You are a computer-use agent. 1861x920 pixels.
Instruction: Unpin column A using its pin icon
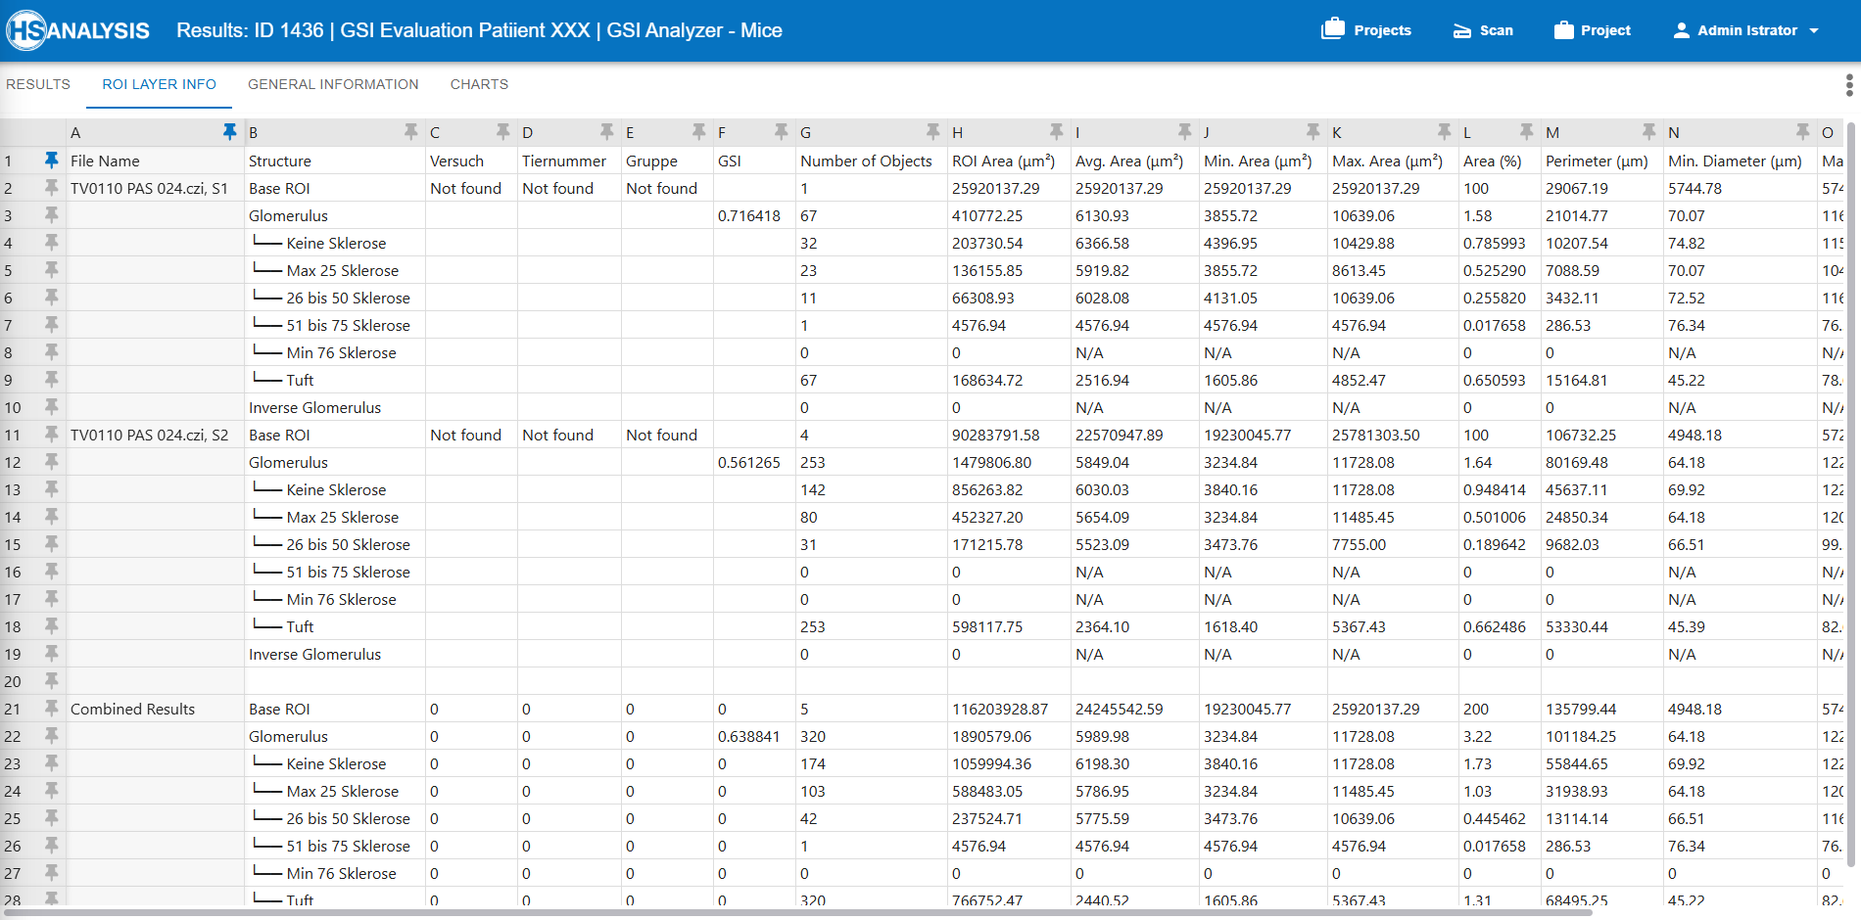229,131
